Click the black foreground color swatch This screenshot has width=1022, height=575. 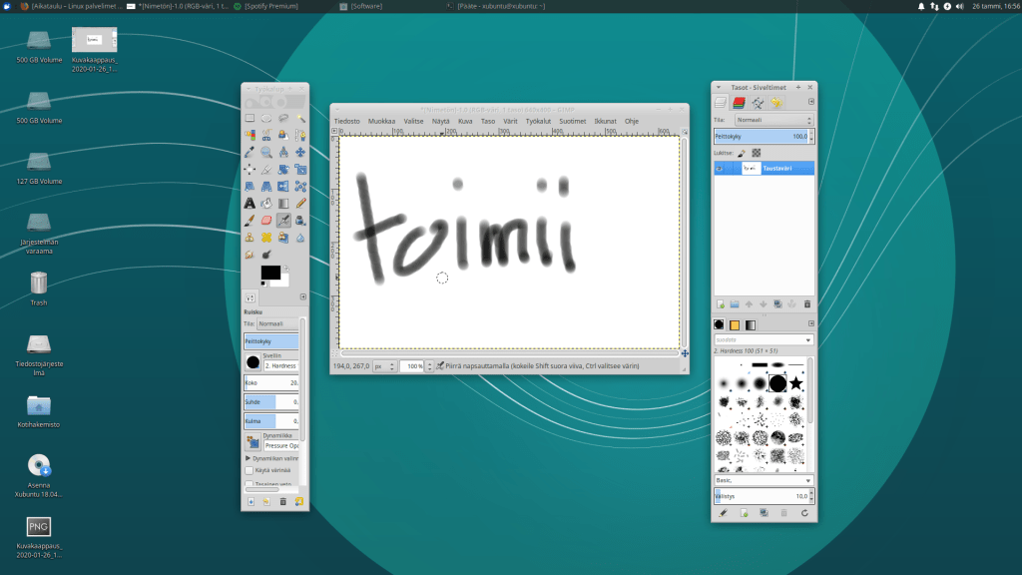pos(269,273)
